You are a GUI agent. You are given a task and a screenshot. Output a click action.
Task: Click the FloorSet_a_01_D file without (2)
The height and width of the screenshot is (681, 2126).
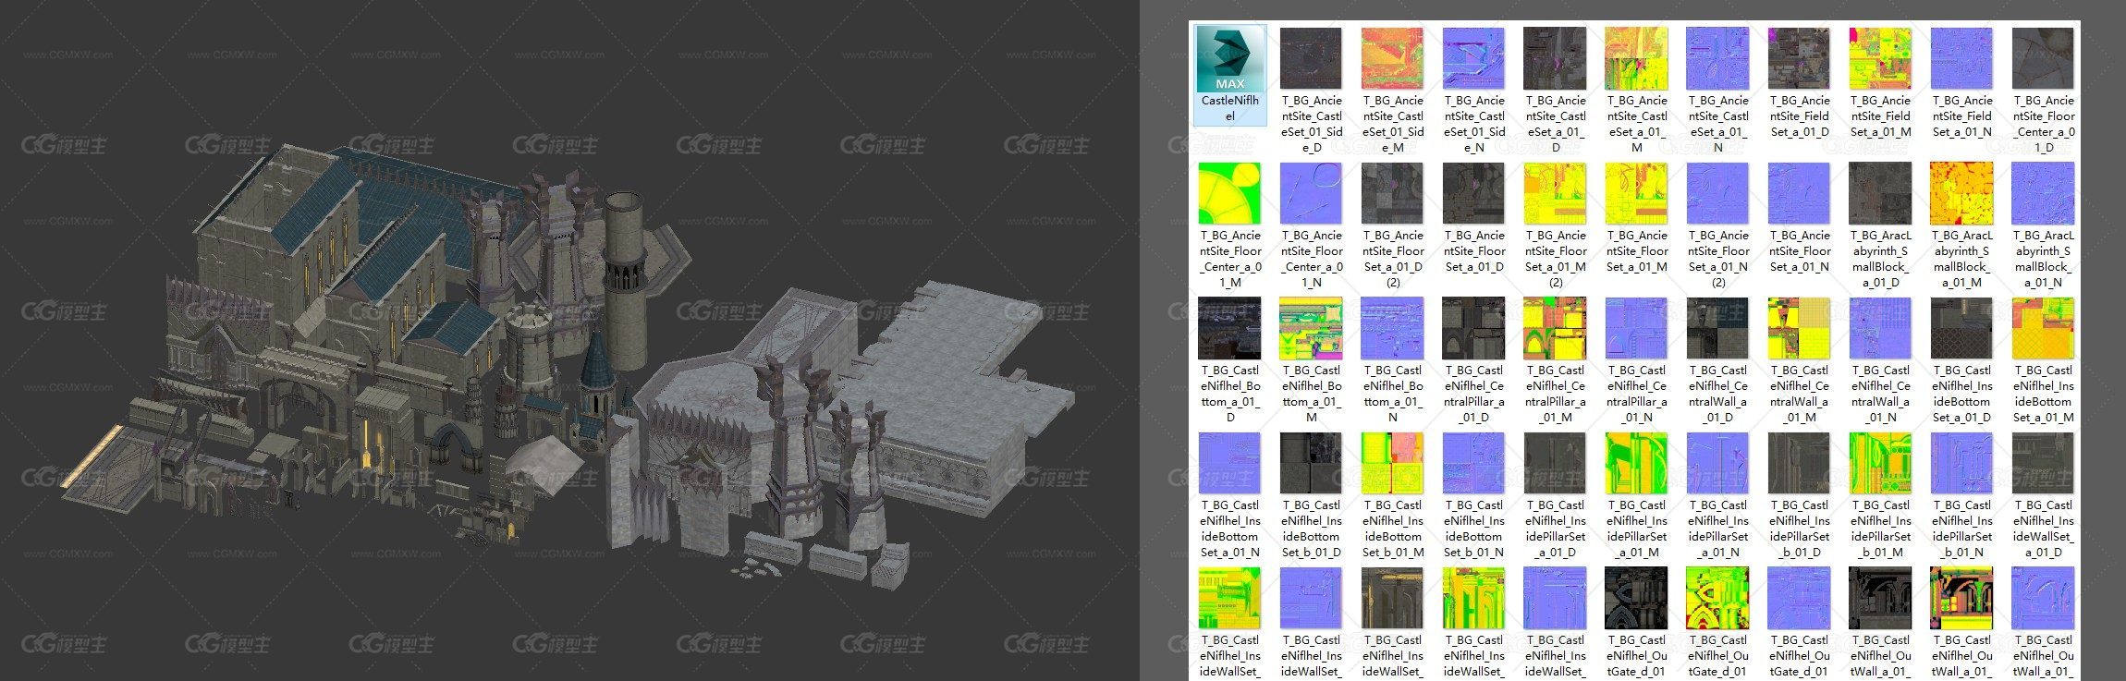(x=1473, y=194)
